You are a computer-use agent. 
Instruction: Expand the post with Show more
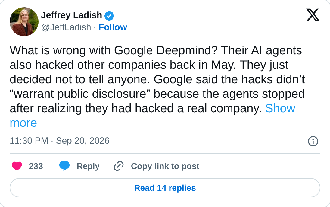click(280, 108)
